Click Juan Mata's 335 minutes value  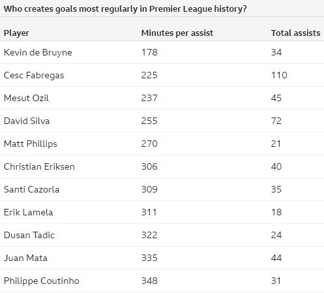(x=149, y=258)
